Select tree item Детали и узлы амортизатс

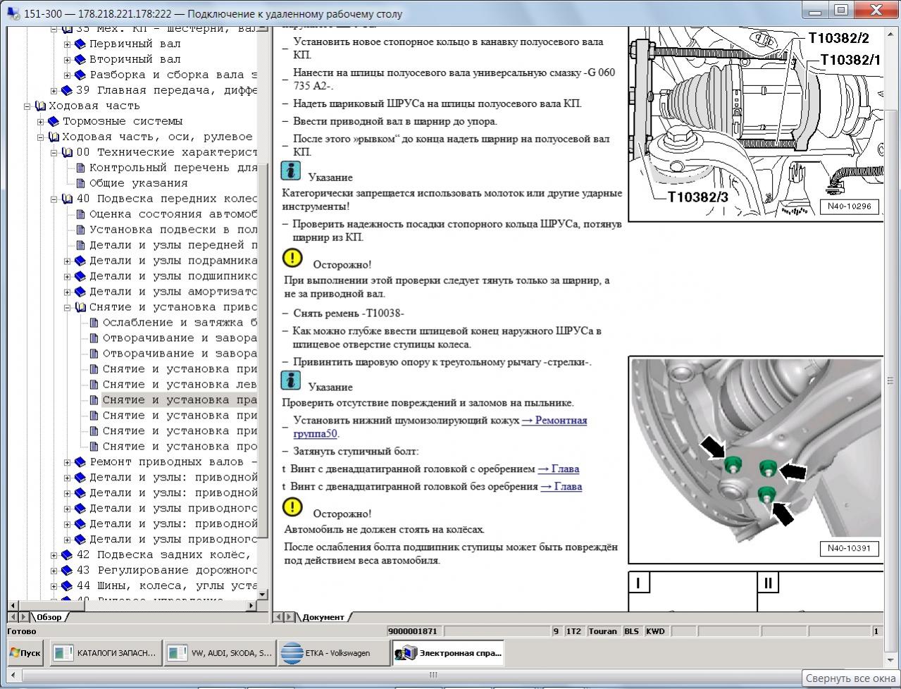(x=173, y=292)
